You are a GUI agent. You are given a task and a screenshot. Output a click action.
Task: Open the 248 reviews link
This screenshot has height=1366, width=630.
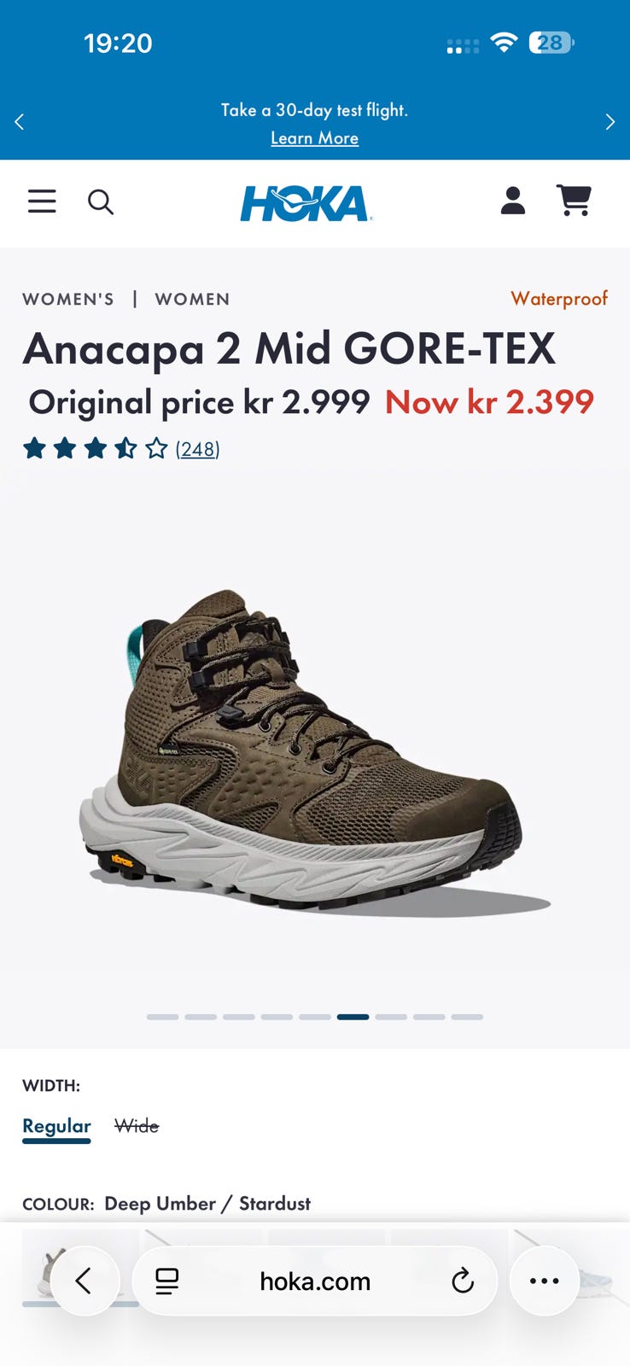point(197,449)
